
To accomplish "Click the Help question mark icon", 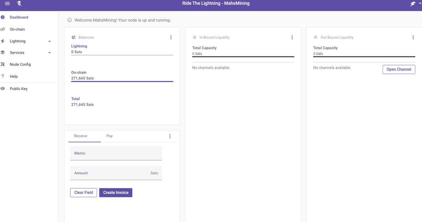I will point(3,76).
